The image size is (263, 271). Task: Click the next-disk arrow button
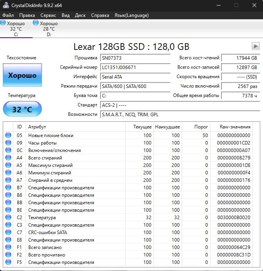coord(256,46)
